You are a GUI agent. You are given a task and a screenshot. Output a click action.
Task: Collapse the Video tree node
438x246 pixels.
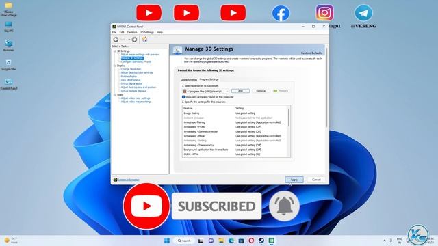114,95
